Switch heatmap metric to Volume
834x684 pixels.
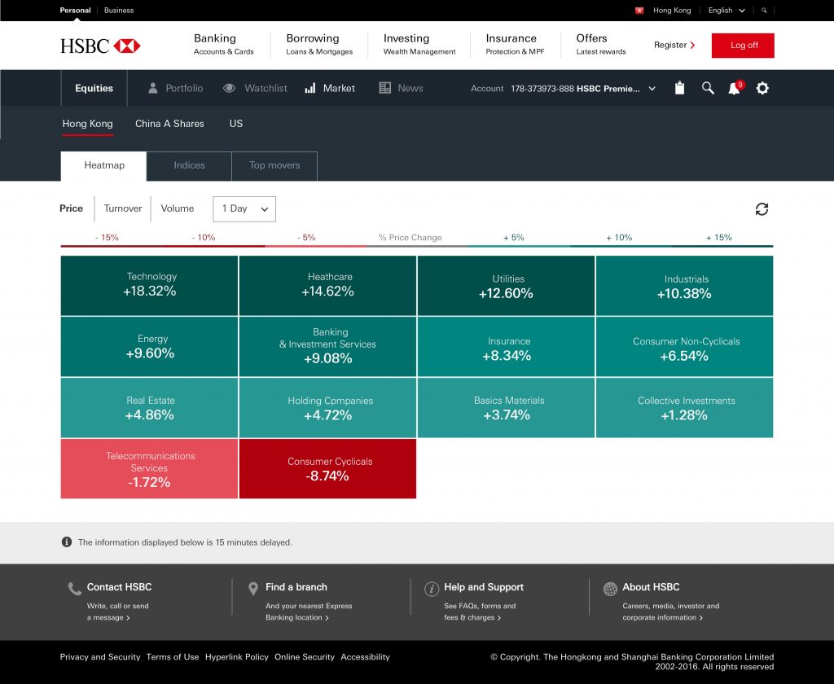178,208
